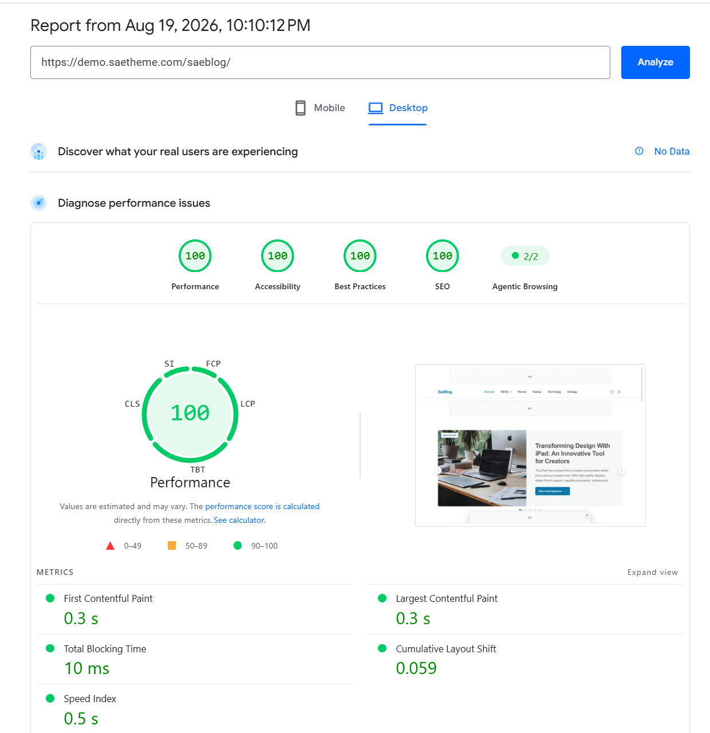Open the No Data link
This screenshot has width=710, height=733.
tap(672, 151)
